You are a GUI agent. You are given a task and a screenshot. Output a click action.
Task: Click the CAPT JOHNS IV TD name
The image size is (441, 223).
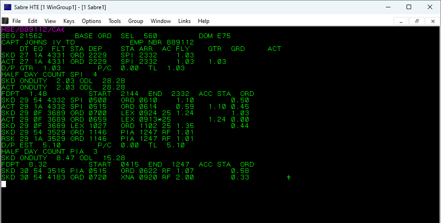point(38,43)
